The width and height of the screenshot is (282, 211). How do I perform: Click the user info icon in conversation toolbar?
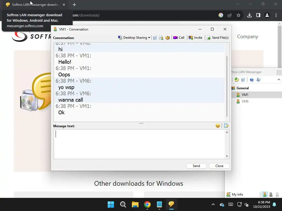(161, 38)
